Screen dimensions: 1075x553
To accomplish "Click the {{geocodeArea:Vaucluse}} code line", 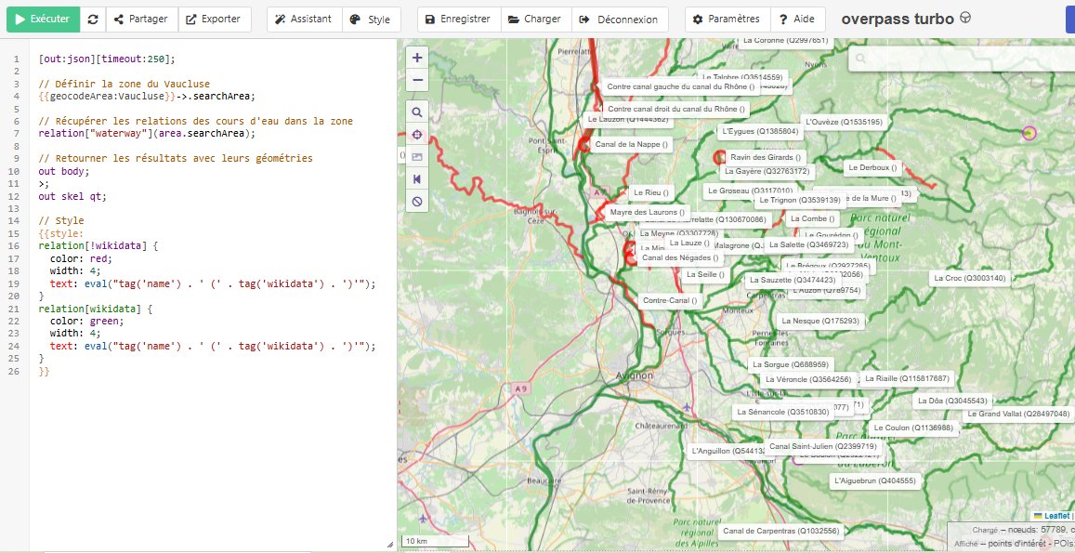I will pyautogui.click(x=147, y=97).
